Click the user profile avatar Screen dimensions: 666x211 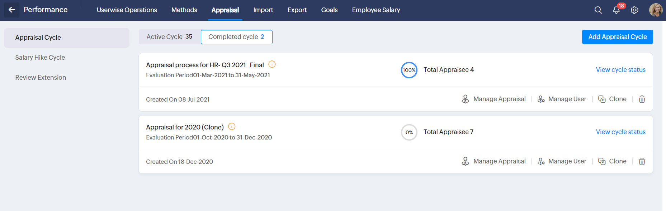click(656, 10)
